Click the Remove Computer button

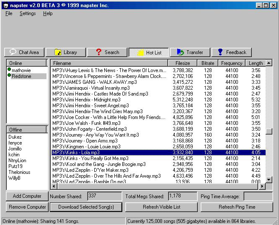pos(27,207)
